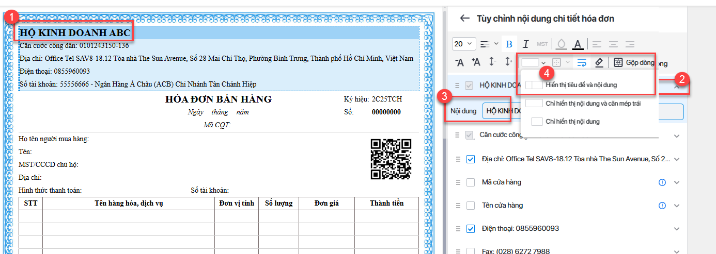Enable the Mã cửa hàng checkbox

(471, 182)
